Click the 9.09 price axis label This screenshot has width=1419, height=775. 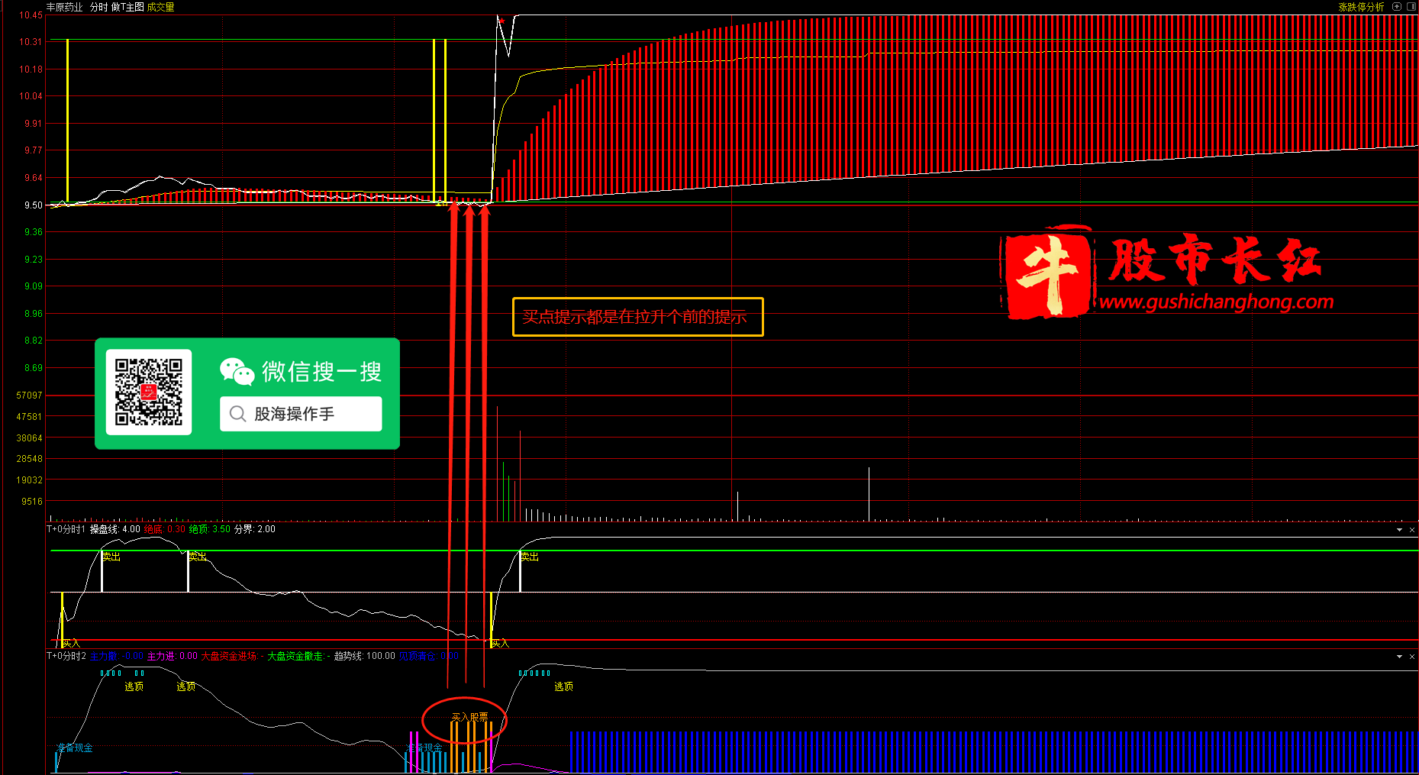click(33, 286)
